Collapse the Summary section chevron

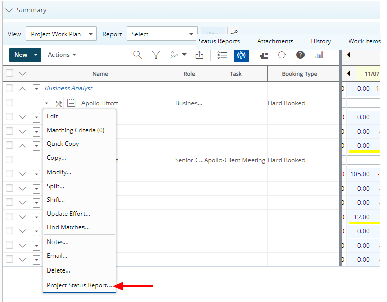[9, 10]
